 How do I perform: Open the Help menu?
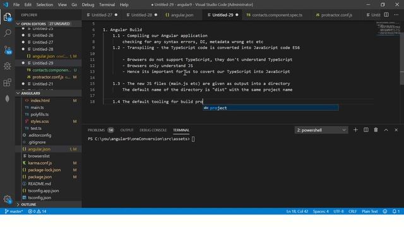click(x=124, y=4)
